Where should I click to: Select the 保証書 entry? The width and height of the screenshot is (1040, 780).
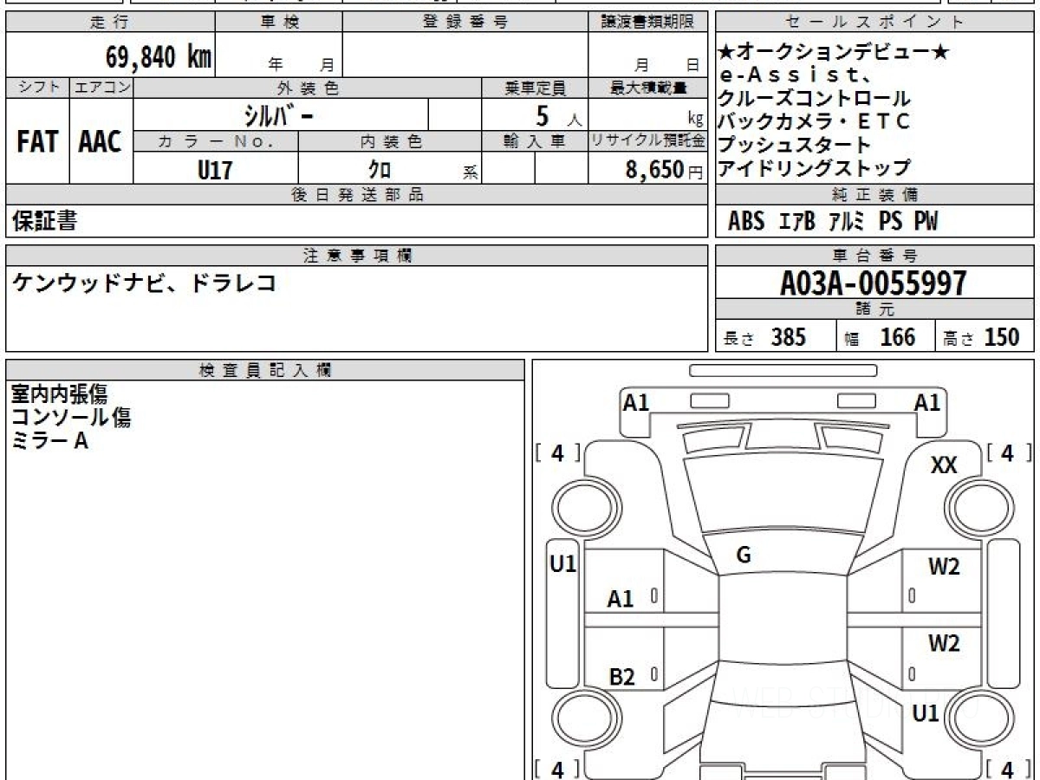point(44,221)
